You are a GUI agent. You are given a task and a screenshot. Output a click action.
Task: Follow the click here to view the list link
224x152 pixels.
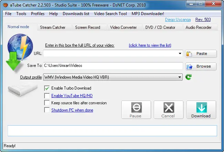(x=150, y=45)
